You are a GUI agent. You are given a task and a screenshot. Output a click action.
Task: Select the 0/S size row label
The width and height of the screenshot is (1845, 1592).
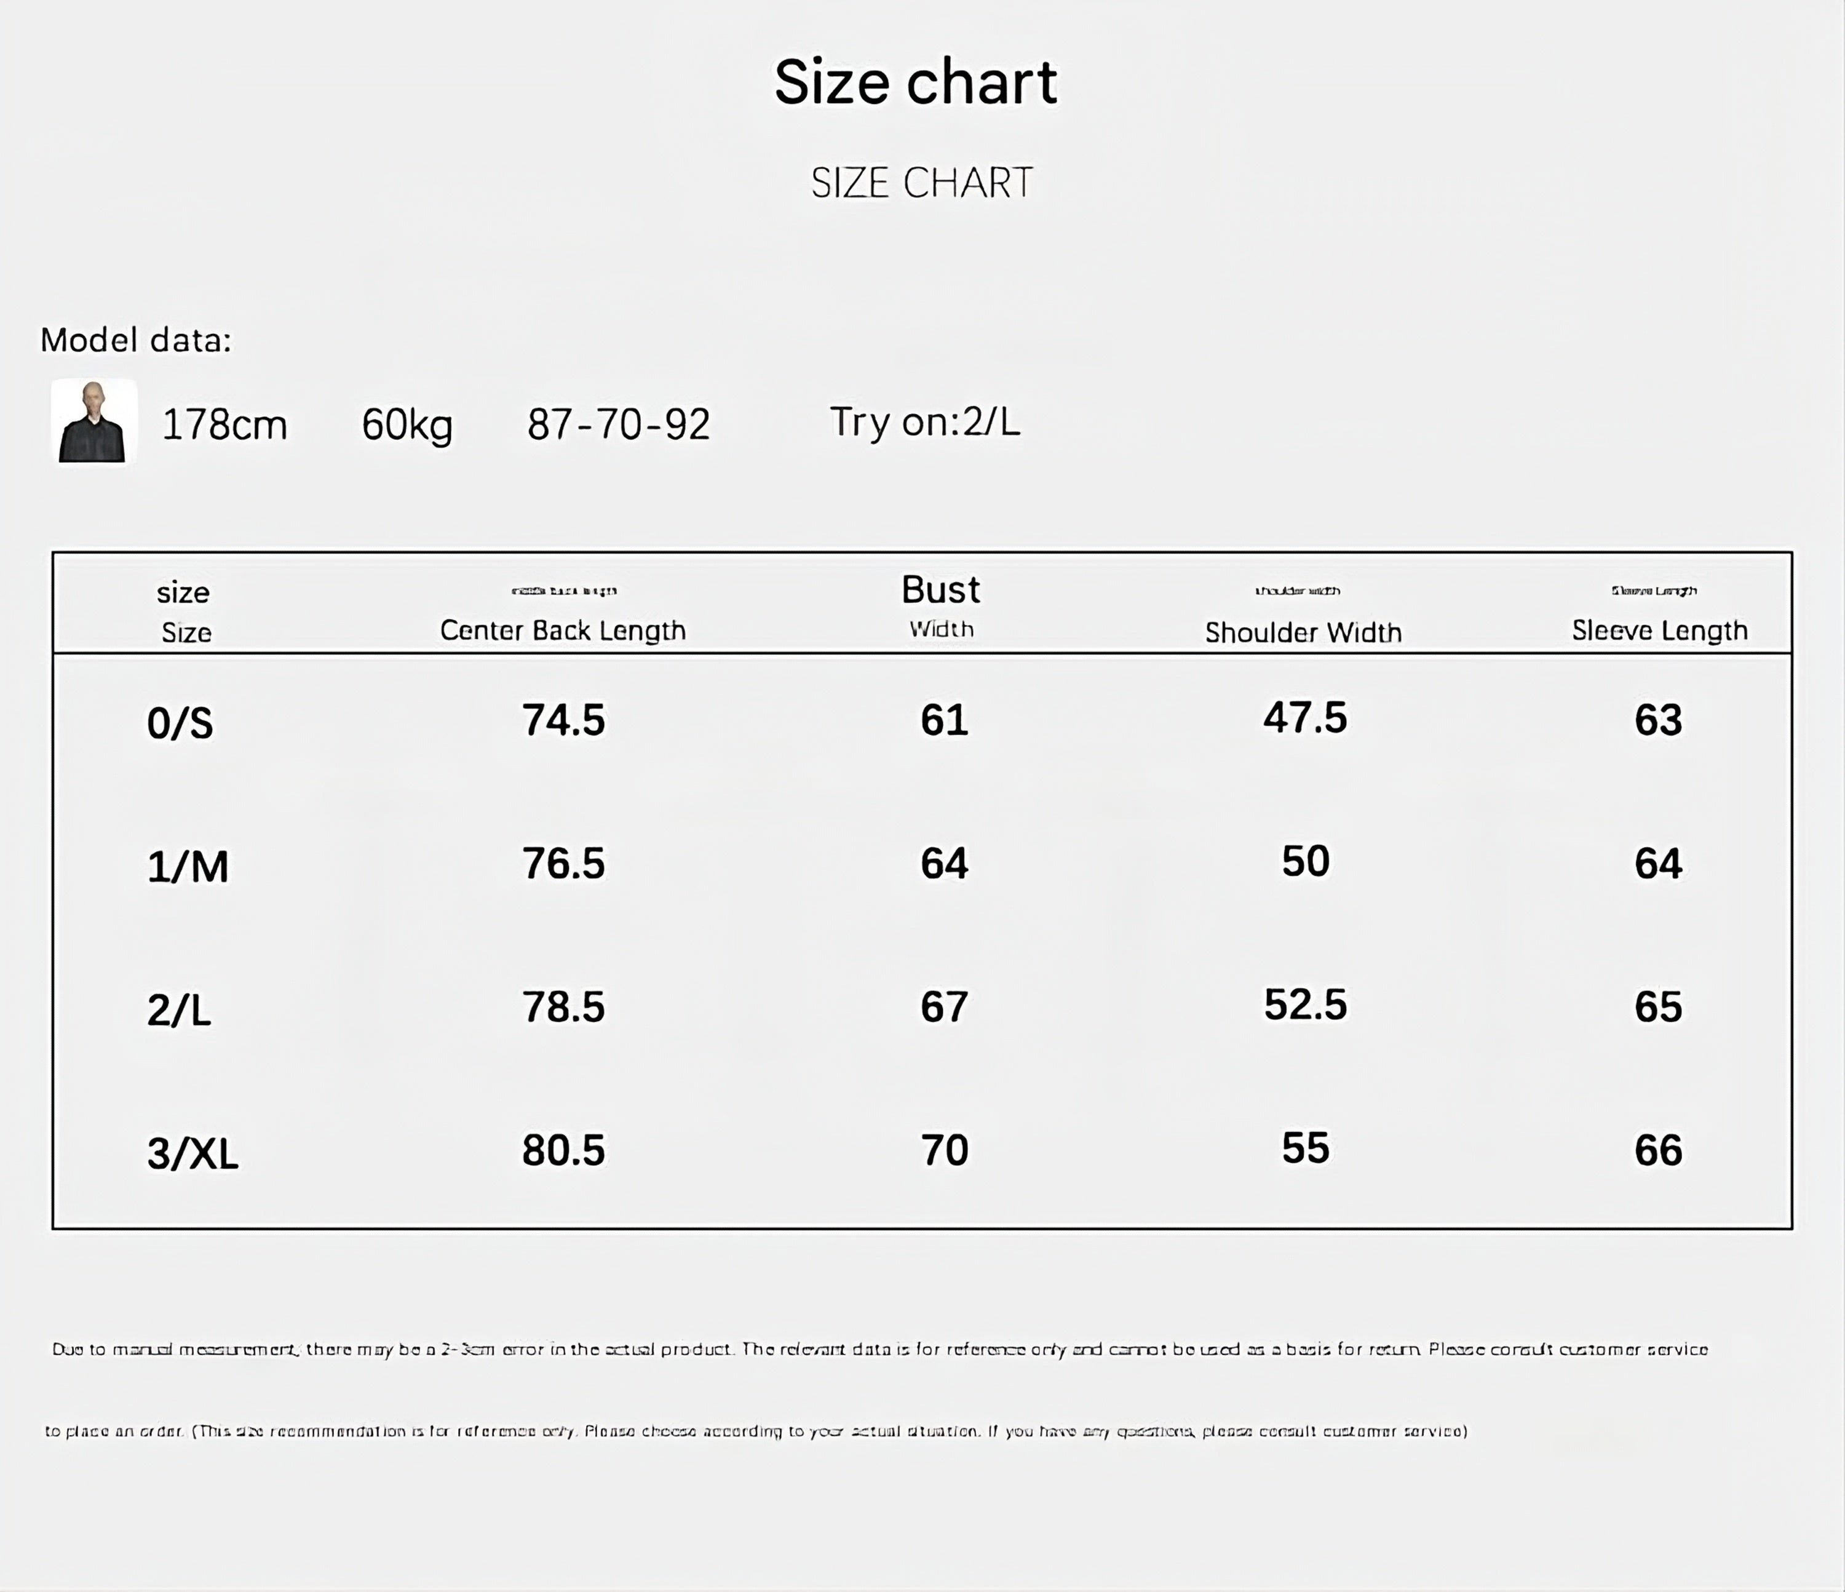click(180, 723)
